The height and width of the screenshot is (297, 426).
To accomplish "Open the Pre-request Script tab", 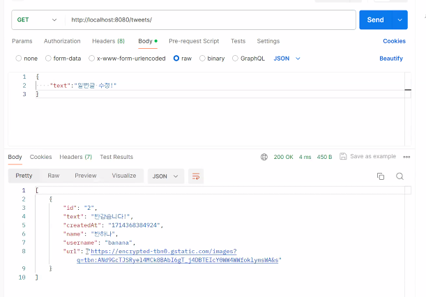I will tap(194, 41).
